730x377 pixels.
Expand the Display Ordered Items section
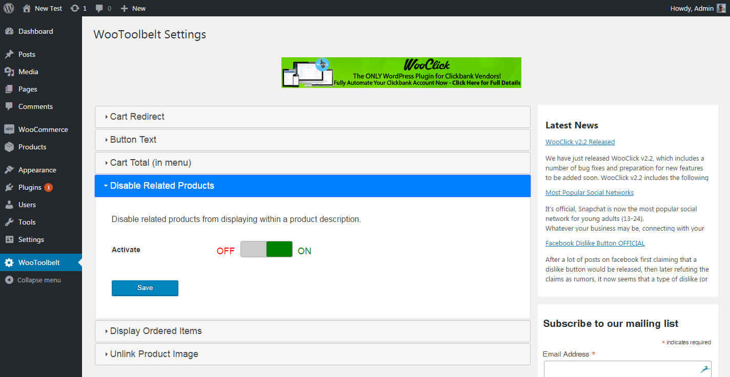click(313, 331)
